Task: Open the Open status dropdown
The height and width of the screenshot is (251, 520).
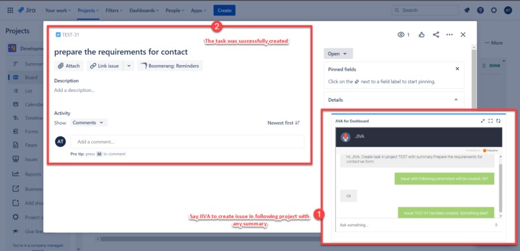Action: tap(338, 53)
